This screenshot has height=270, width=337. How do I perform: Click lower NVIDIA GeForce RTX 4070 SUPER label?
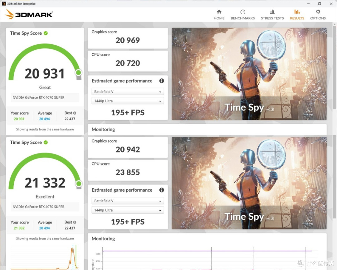38,207
